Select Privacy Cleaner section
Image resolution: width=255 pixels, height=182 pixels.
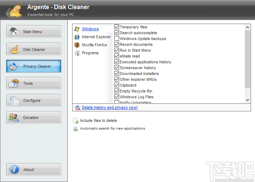pos(34,66)
